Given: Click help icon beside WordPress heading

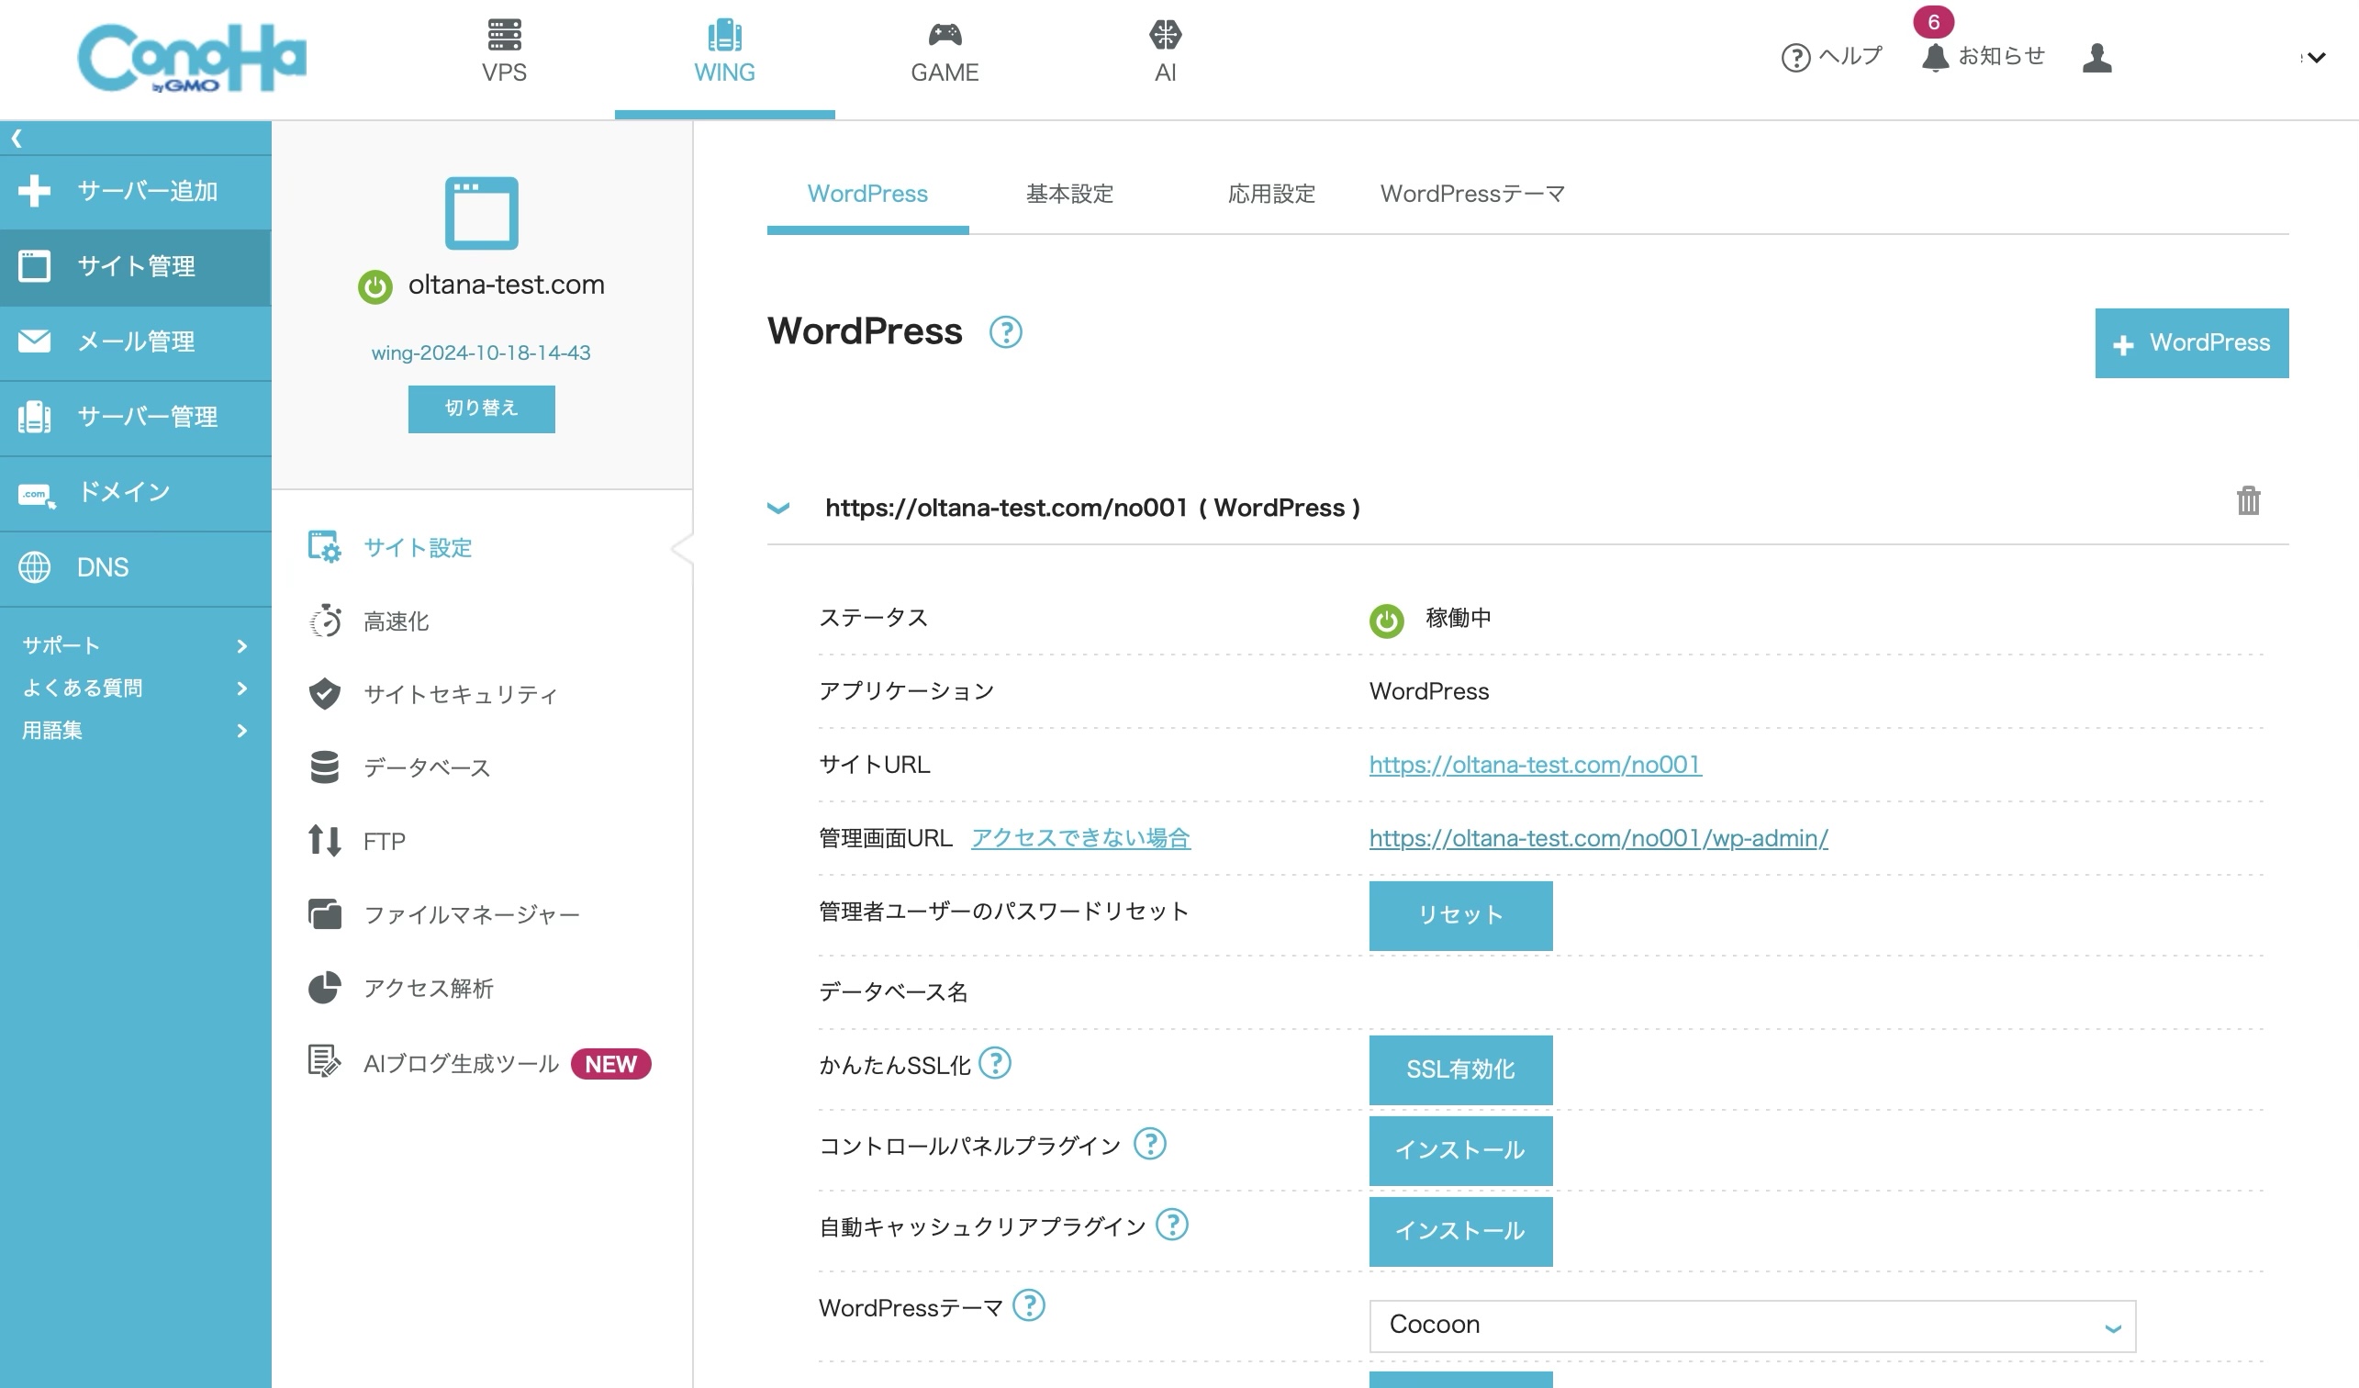Looking at the screenshot, I should tap(1005, 332).
